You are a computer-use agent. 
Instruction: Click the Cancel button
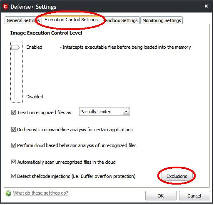[194, 196]
